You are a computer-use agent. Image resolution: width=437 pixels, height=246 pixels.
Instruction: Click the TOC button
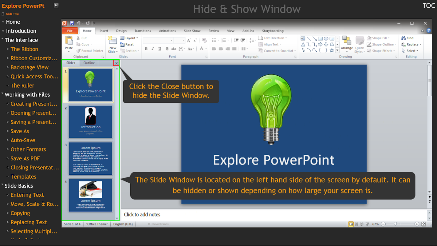[x=429, y=6]
